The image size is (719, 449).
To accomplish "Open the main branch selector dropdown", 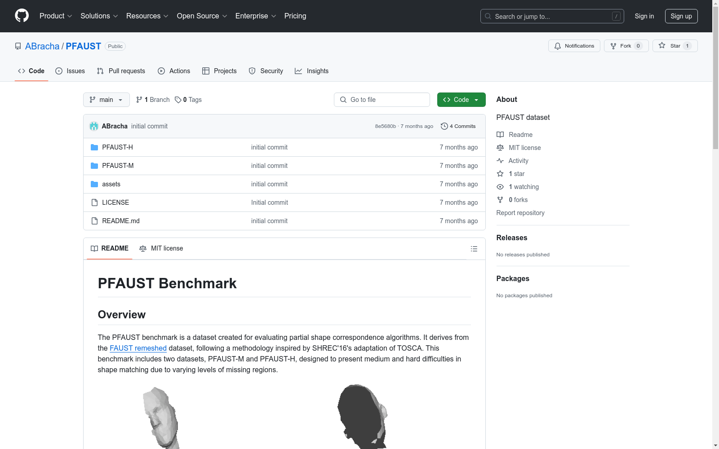I will click(107, 100).
